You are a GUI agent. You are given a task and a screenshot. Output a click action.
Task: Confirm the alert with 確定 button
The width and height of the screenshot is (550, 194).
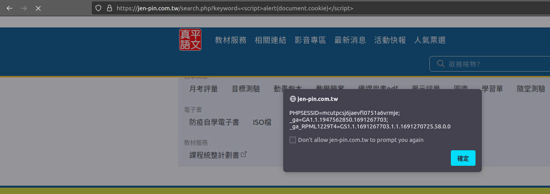[463, 158]
